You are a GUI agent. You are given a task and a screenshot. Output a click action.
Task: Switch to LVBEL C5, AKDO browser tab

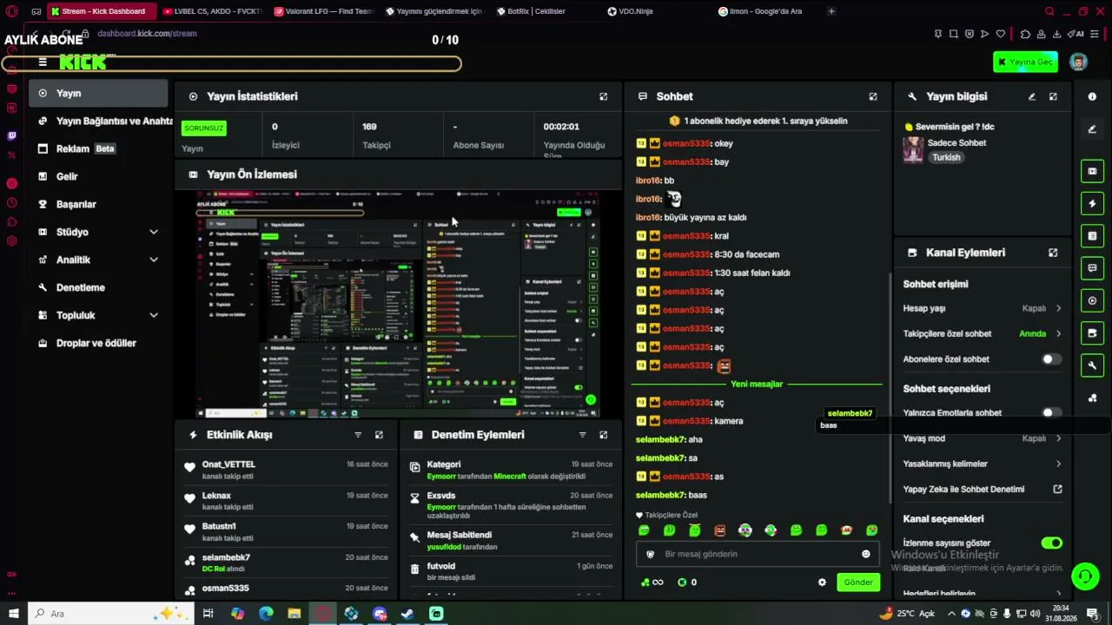(211, 11)
